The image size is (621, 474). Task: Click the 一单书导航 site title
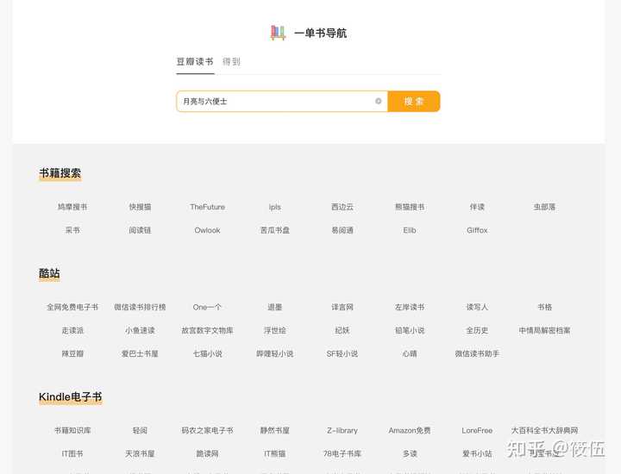(x=320, y=34)
